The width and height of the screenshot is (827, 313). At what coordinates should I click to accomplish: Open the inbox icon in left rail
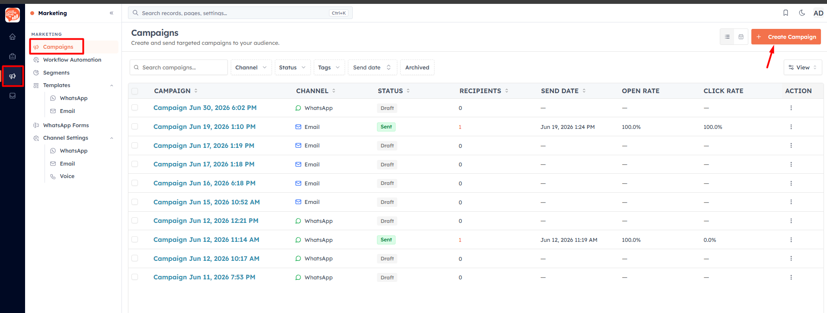tap(13, 96)
